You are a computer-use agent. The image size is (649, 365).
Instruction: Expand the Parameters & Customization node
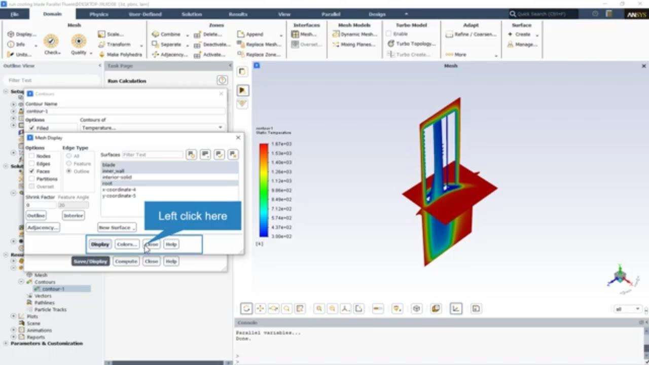(6, 344)
